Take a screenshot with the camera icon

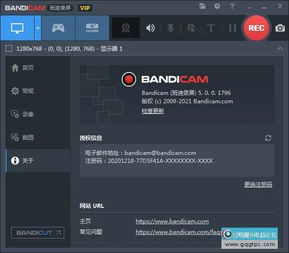coord(280,28)
